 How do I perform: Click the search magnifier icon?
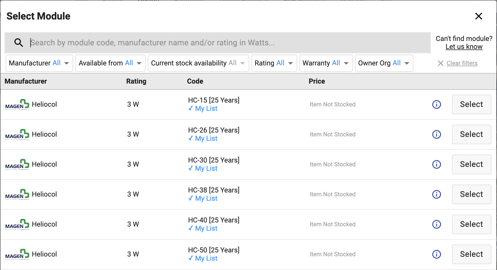[19, 43]
